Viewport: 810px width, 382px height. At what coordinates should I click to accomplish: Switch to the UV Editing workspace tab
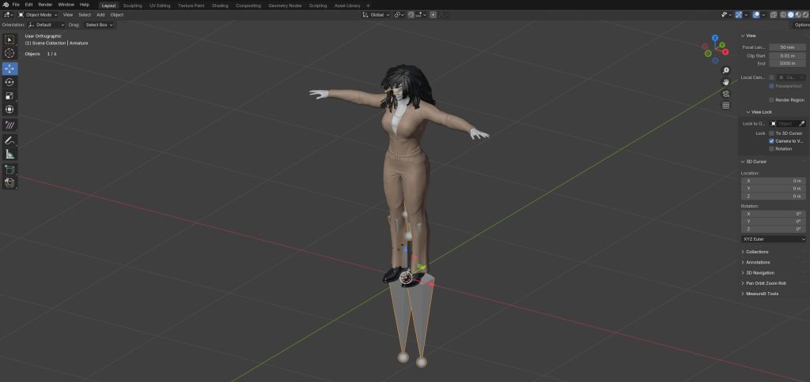click(x=160, y=6)
